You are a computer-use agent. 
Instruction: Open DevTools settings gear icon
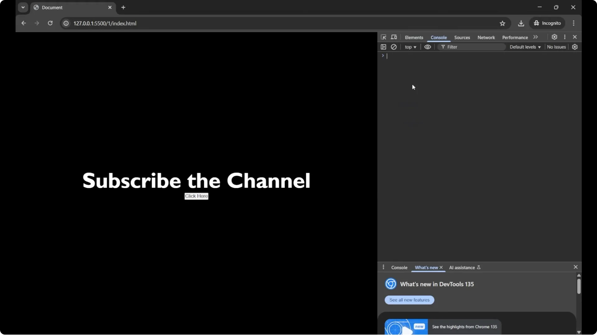click(554, 37)
